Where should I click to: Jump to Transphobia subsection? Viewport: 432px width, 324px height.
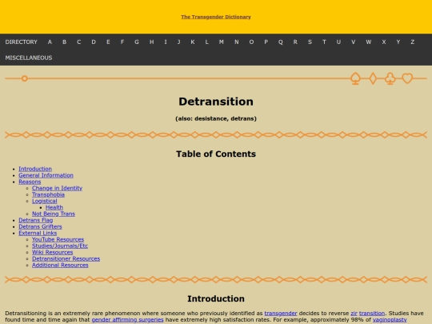[48, 194]
